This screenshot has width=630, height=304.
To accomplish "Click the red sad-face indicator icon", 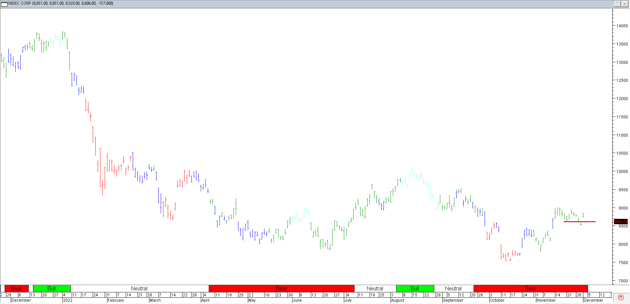I will (x=621, y=297).
